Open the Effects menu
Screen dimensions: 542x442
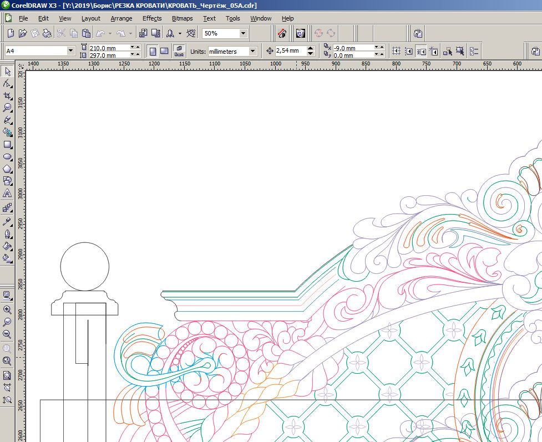point(152,18)
